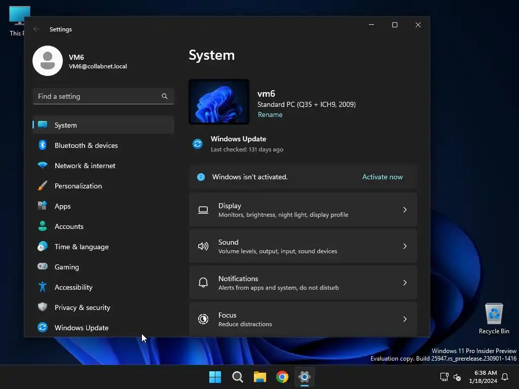This screenshot has height=389, width=519.
Task: Open the Windows Start menu
Action: (x=215, y=377)
